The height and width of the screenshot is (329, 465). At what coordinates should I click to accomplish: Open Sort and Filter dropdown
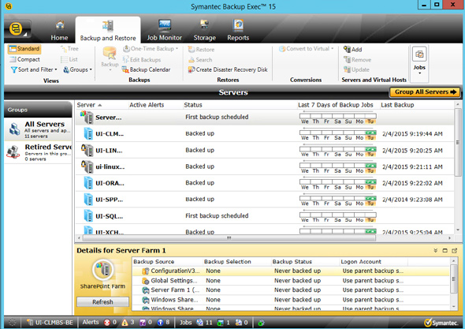pyautogui.click(x=34, y=69)
